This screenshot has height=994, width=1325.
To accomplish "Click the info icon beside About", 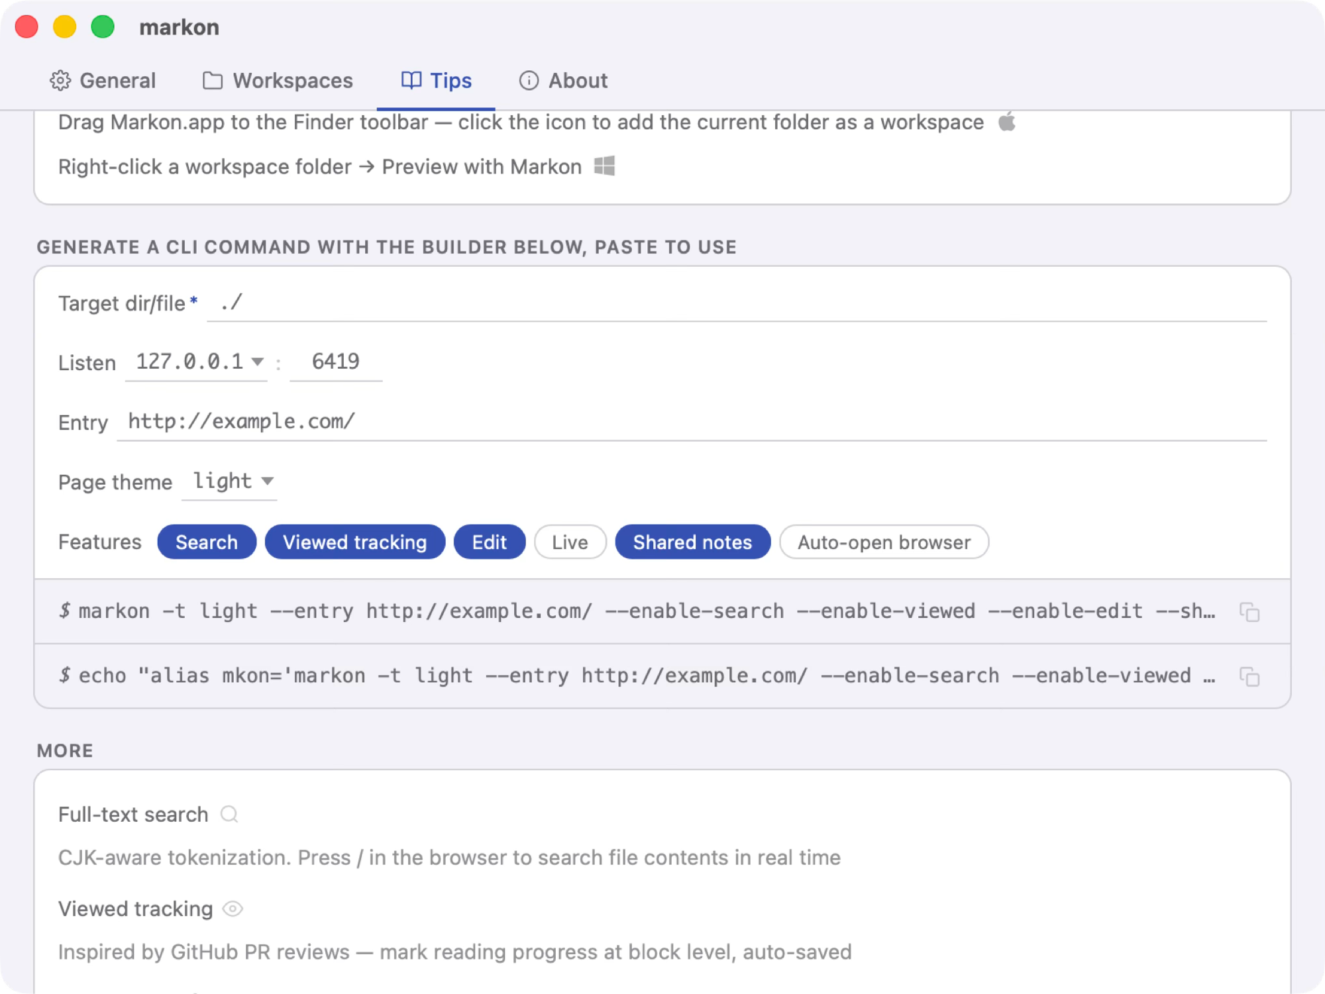I will 529,81.
